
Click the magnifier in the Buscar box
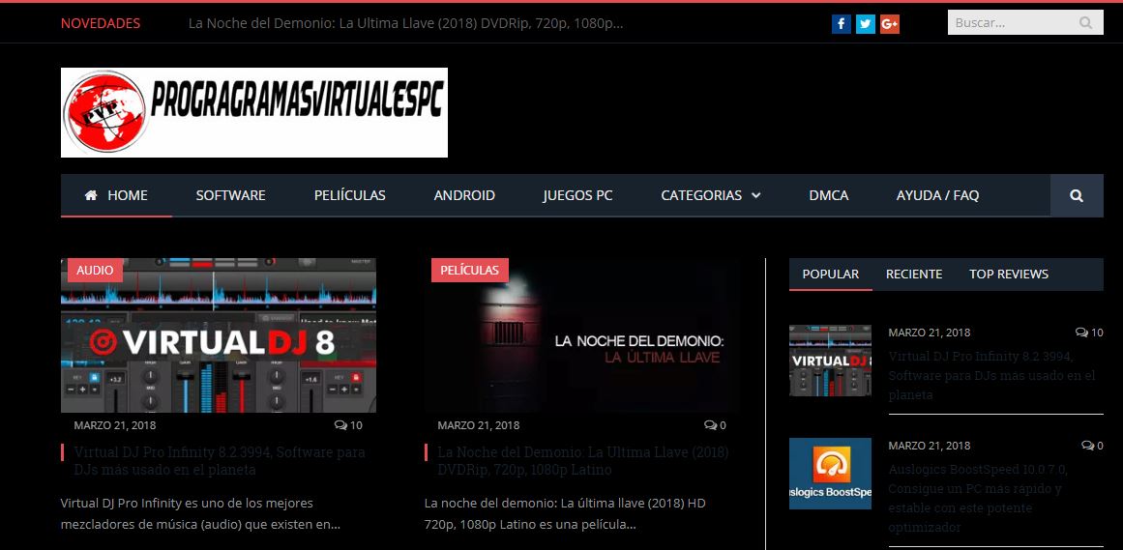1085,23
